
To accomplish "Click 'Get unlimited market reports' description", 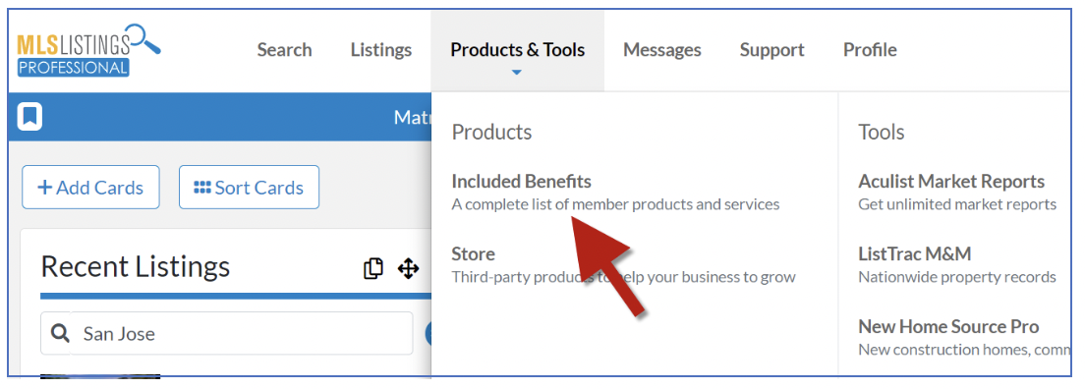I will pyautogui.click(x=957, y=205).
